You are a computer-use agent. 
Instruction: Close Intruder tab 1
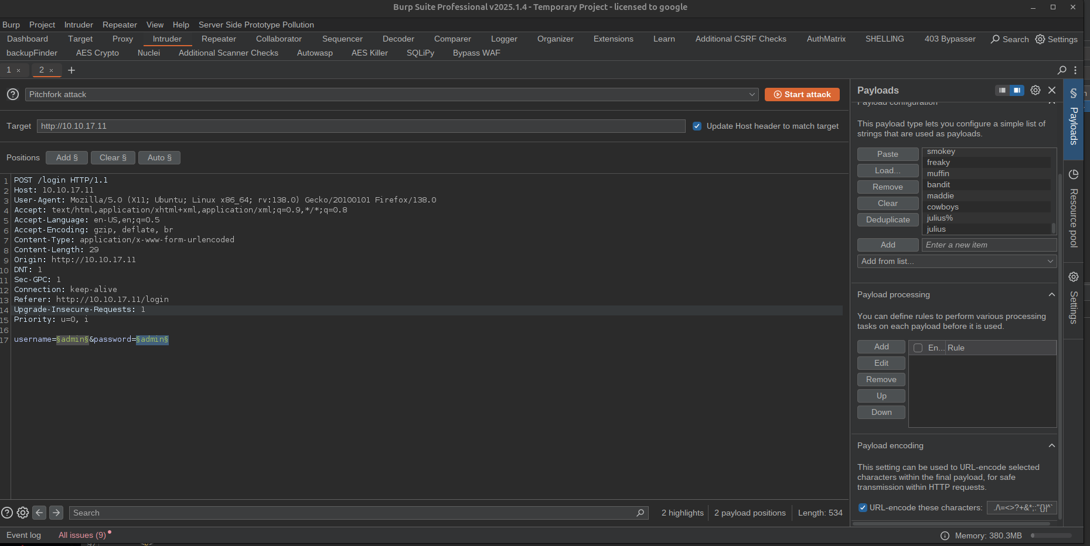click(19, 70)
